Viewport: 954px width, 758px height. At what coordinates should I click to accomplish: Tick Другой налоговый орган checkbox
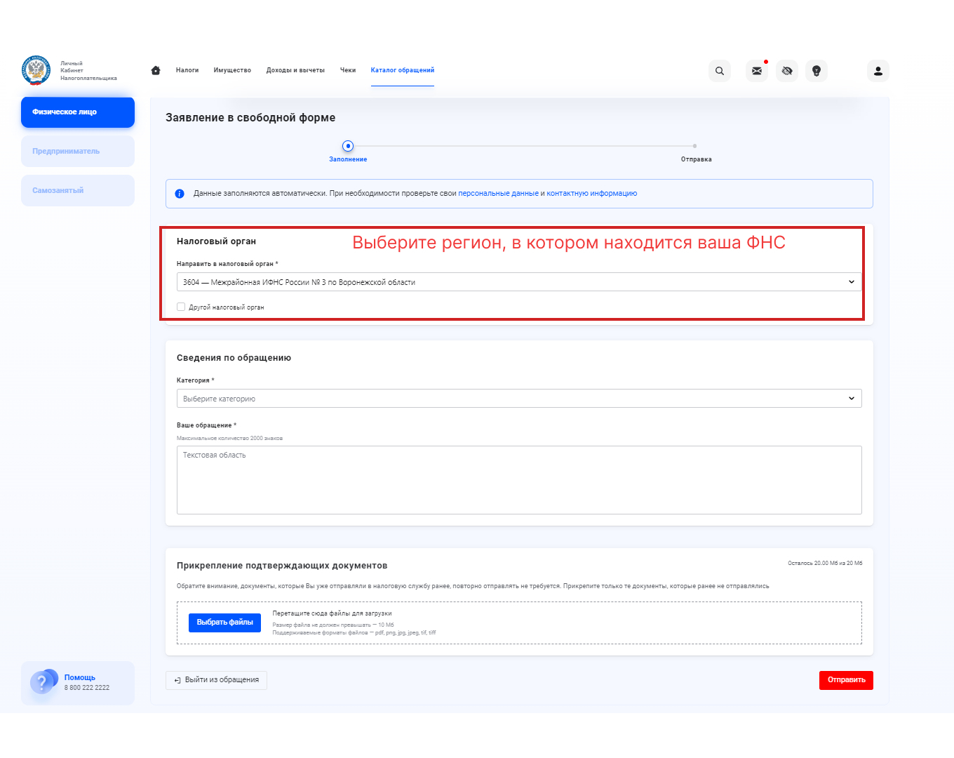coord(181,307)
